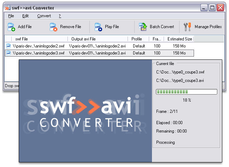Sort by Output avi File column header
229x167 pixels.
85,39
